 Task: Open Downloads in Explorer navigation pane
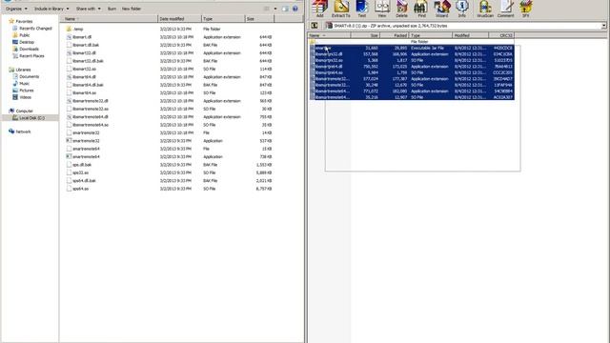pos(26,49)
